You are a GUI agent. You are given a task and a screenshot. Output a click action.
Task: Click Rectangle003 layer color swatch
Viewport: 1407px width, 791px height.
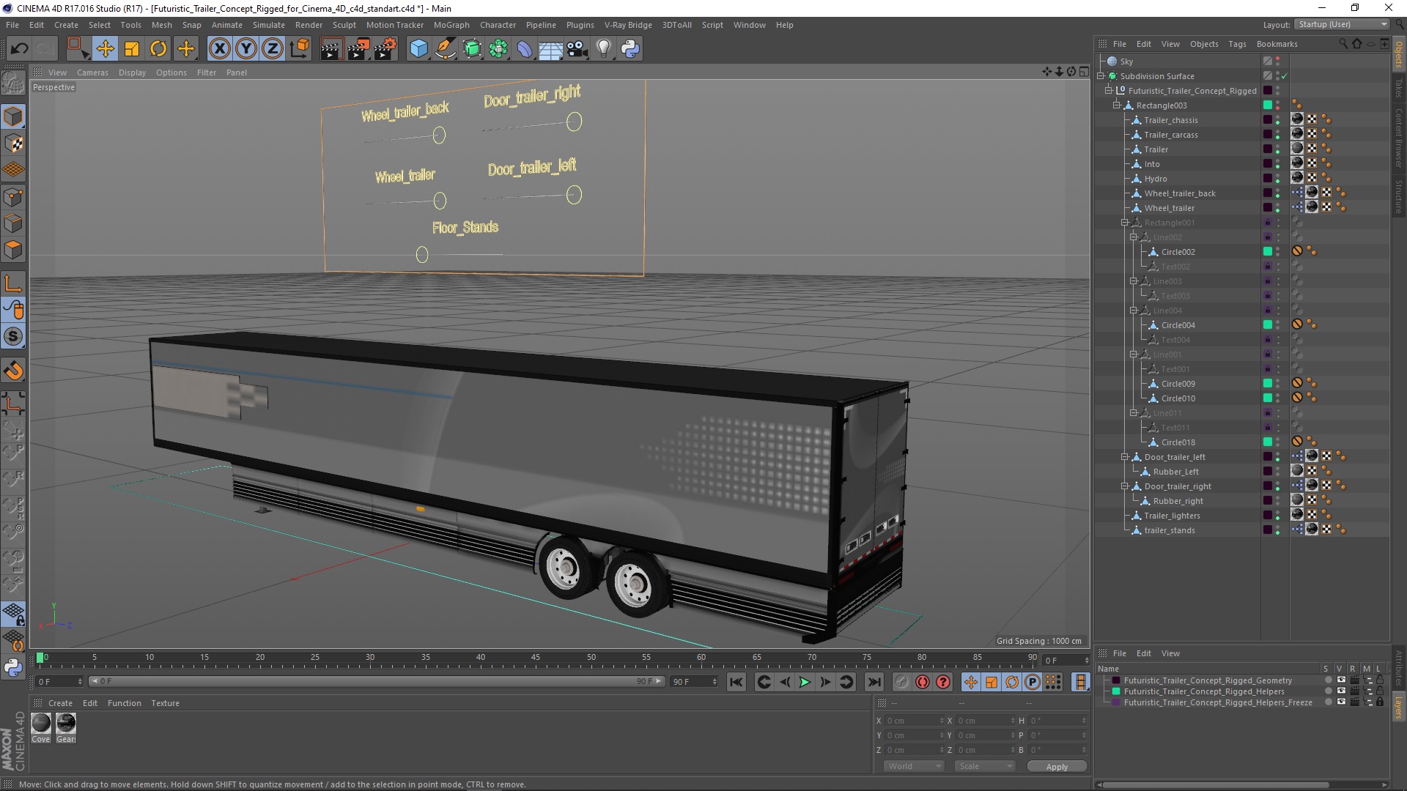coord(1268,105)
